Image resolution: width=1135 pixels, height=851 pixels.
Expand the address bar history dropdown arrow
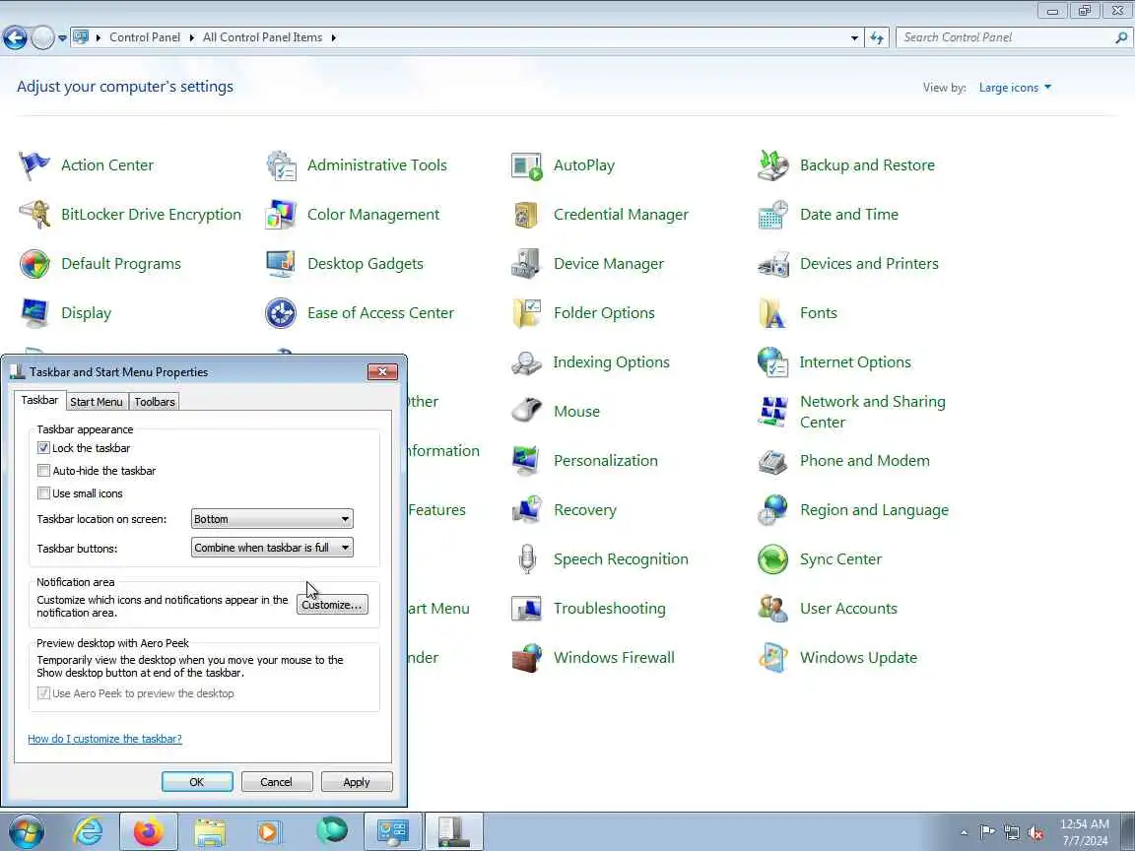tap(854, 37)
